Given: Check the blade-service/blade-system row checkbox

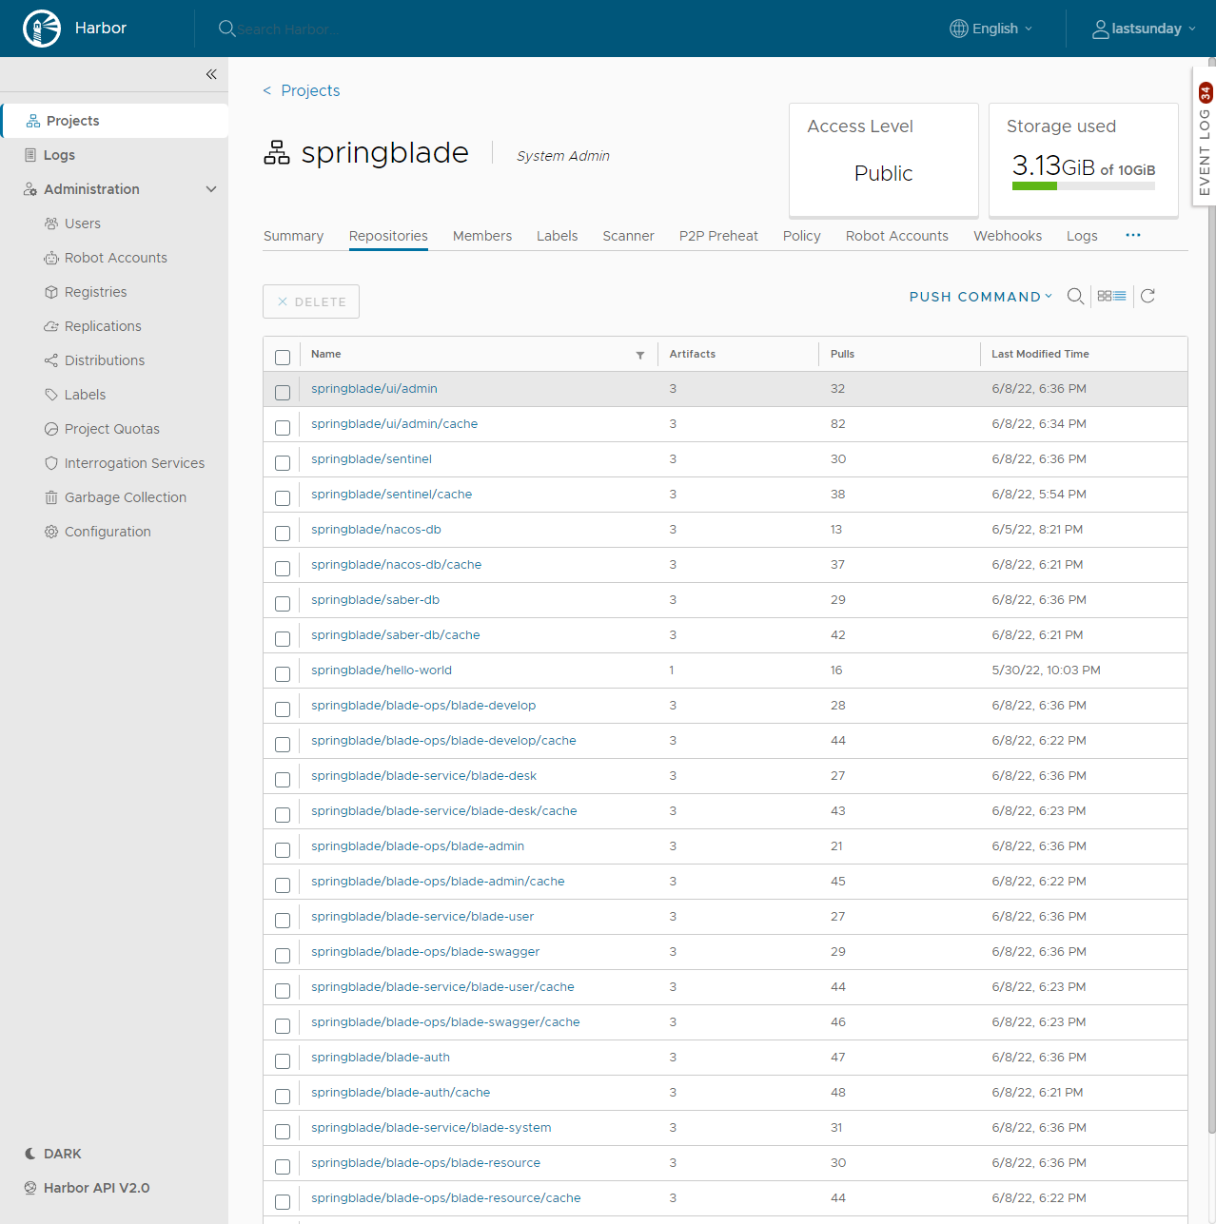Looking at the screenshot, I should coord(283,1132).
